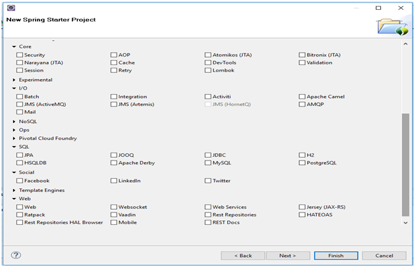
Task: Expand the Pivotal Cloud Foundry section
Action: coord(14,139)
